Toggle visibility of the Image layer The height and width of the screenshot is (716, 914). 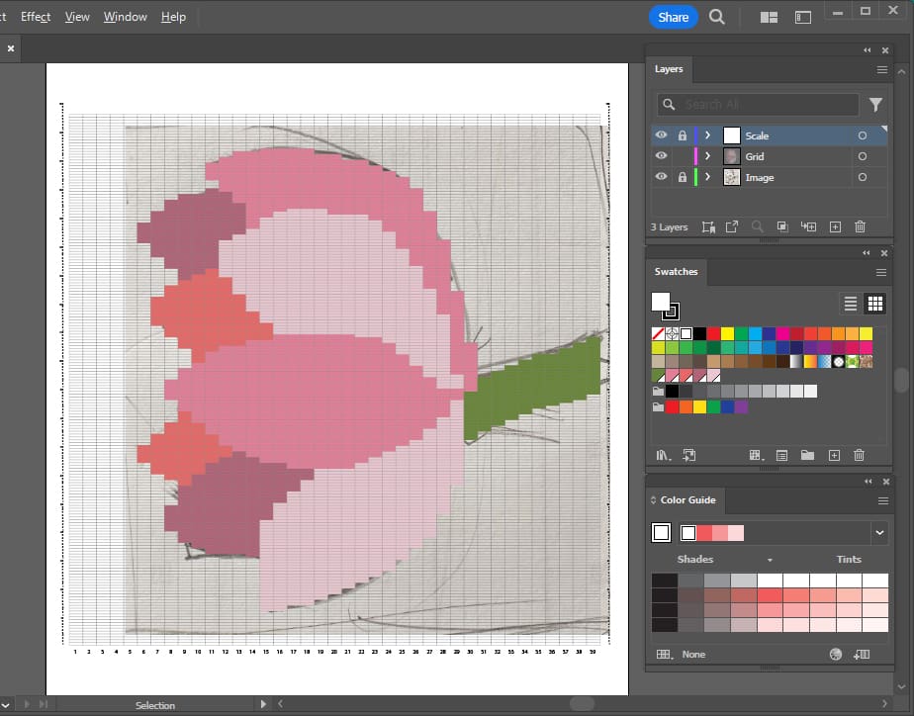[661, 177]
